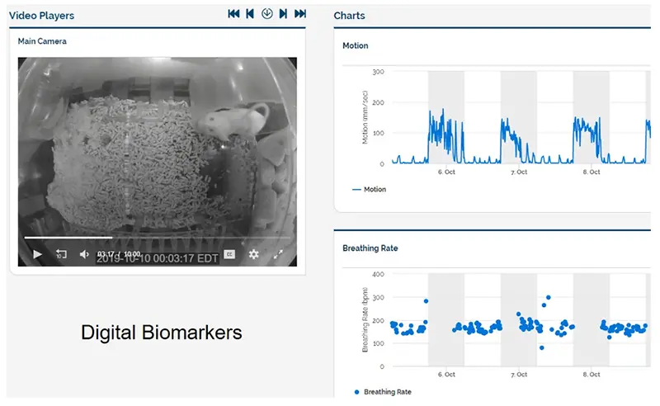Image resolution: width=660 pixels, height=406 pixels.
Task: Toggle the Motion series legend
Action: pos(369,189)
